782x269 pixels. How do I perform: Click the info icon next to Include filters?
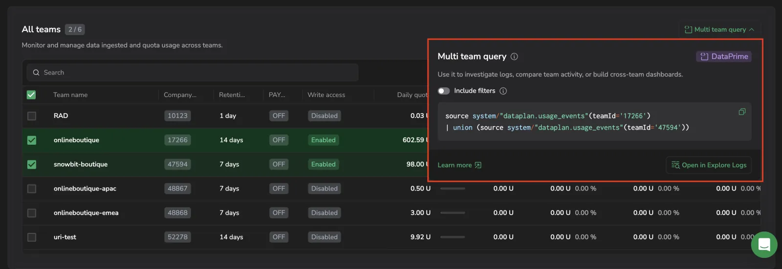(503, 91)
